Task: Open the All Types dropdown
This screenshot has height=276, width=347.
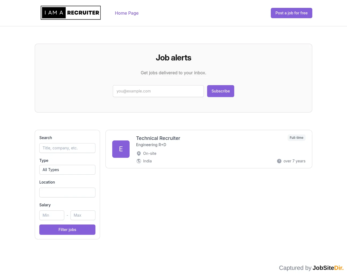Action: [x=67, y=170]
